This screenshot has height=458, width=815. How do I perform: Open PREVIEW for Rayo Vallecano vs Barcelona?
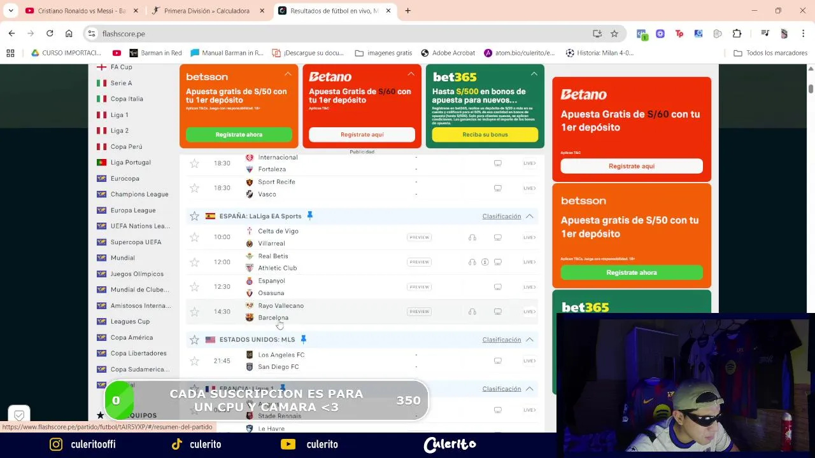pyautogui.click(x=419, y=312)
